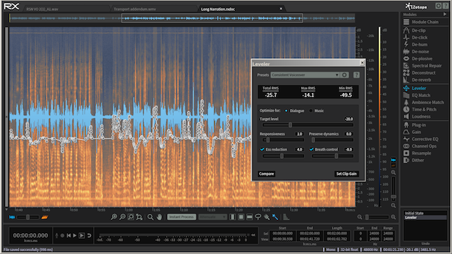Screen dimensions: 452x254
Task: Click the Record button in transport
Action: point(63,235)
